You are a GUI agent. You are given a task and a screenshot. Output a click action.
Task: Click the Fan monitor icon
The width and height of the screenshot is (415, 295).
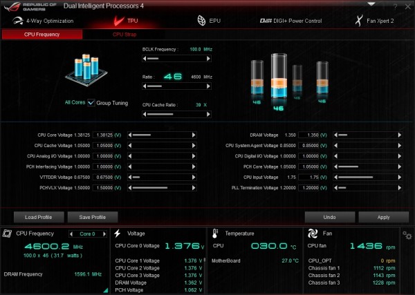point(313,234)
